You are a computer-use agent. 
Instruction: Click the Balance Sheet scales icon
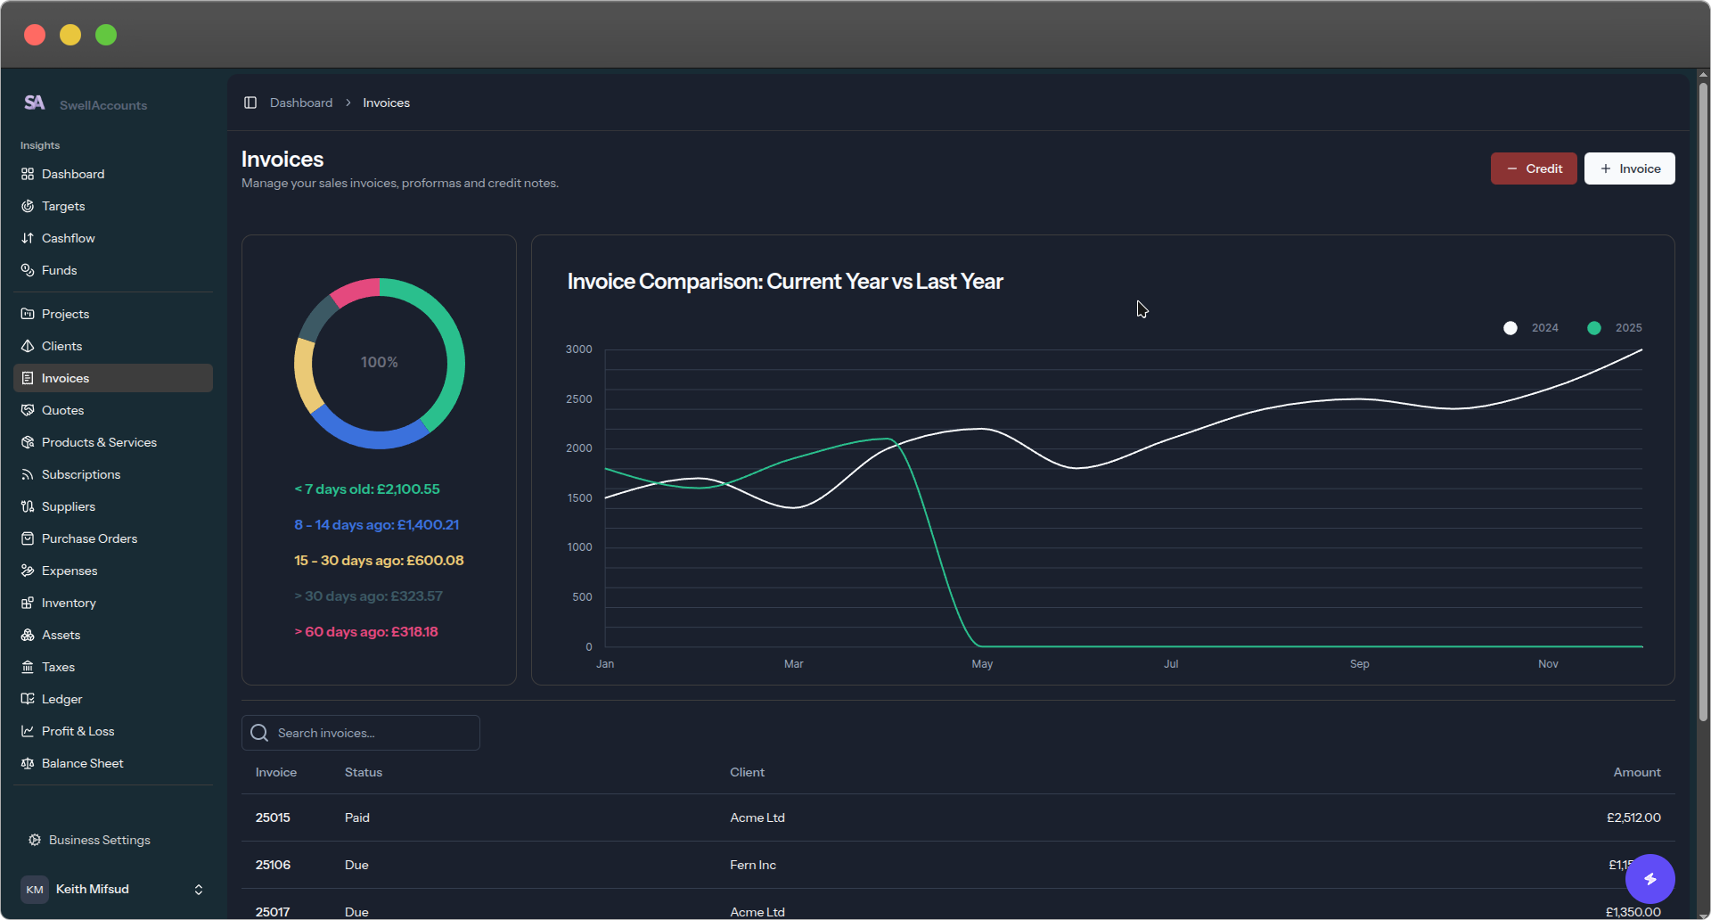(x=28, y=763)
